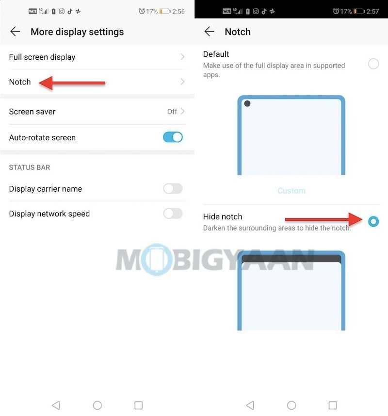Tap the hidden notch phone preview image
Viewport: 388px width, 416px height.
pos(291,290)
